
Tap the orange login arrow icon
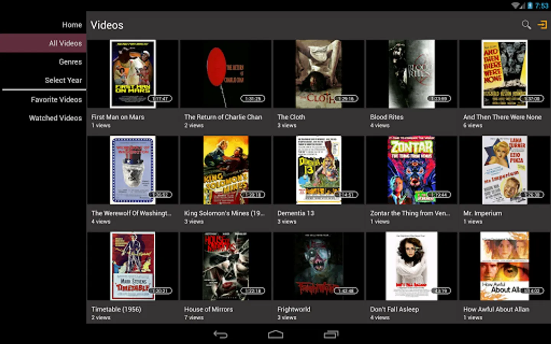[543, 25]
